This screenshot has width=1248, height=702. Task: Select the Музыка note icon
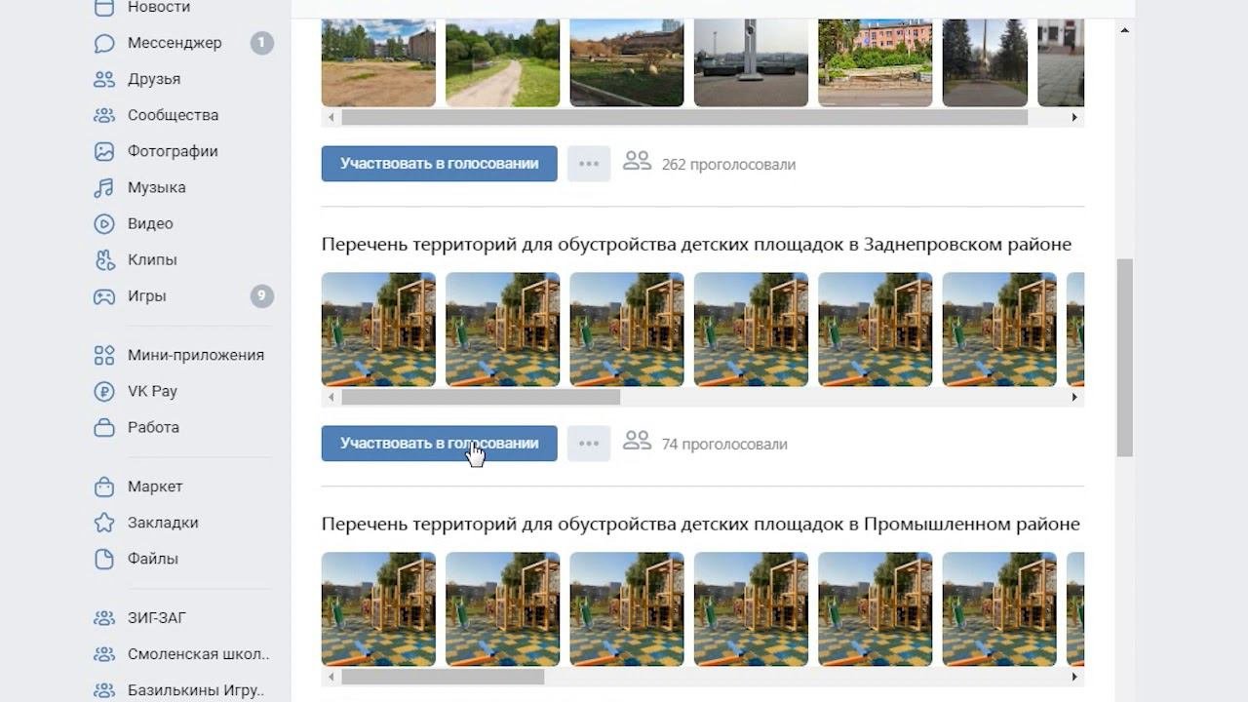[x=104, y=187]
